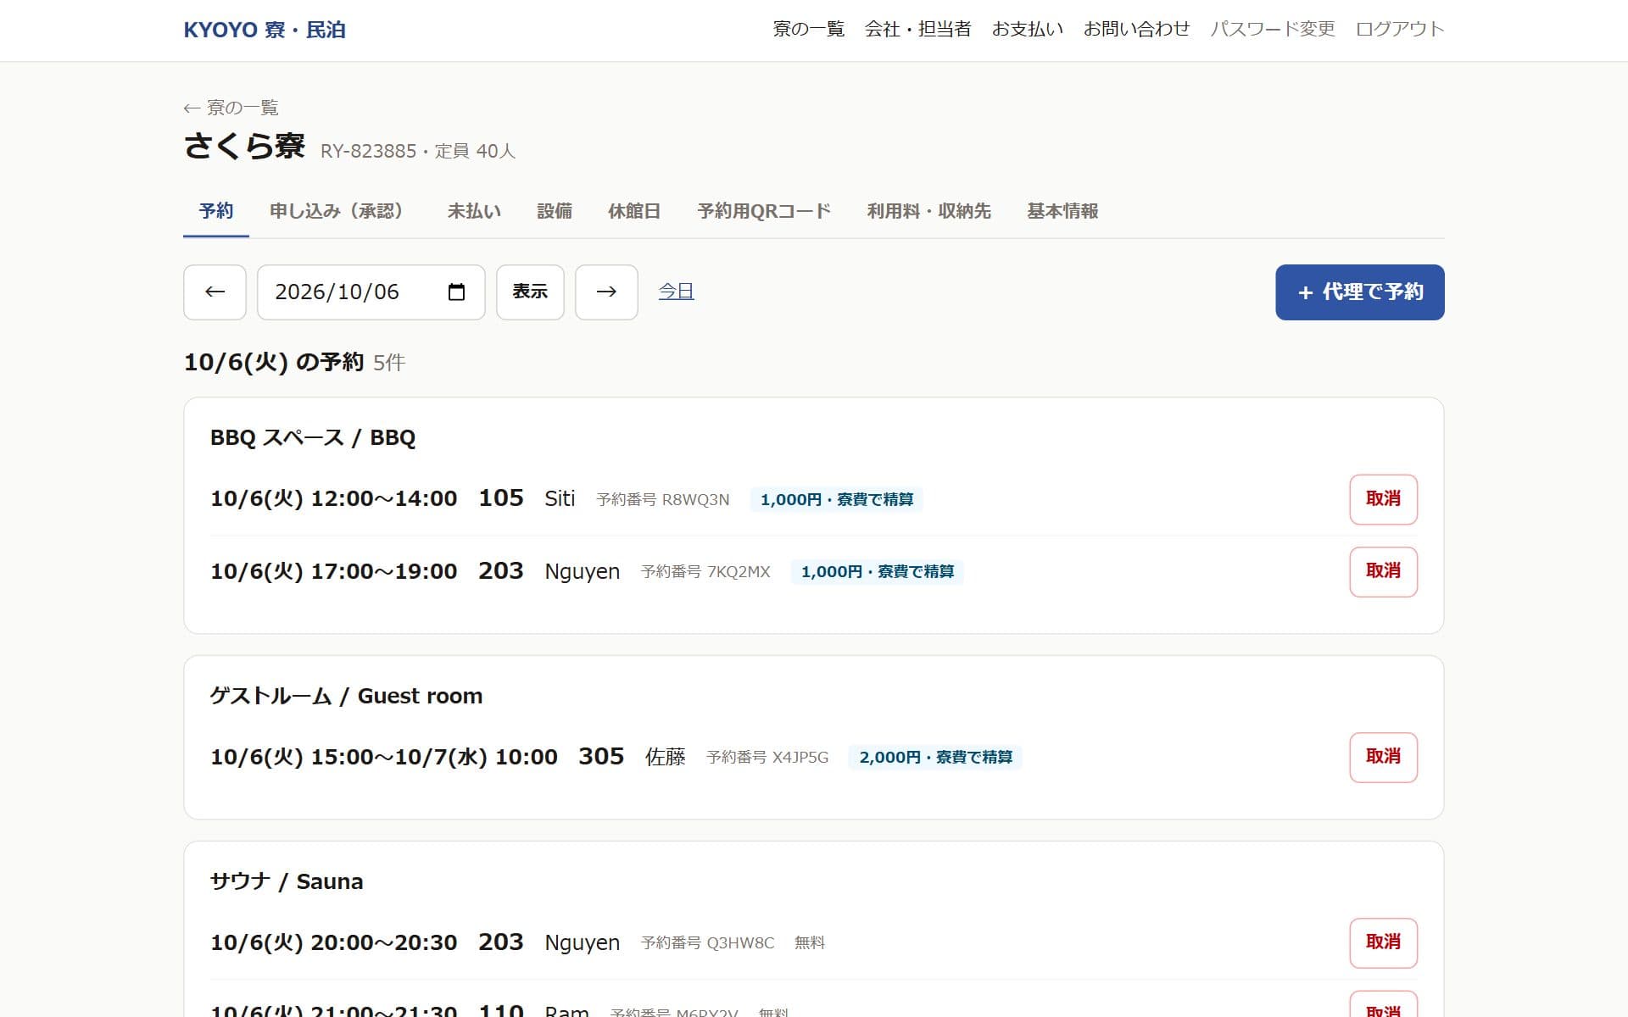Select the 設備 tab
The image size is (1628, 1017).
click(x=555, y=211)
